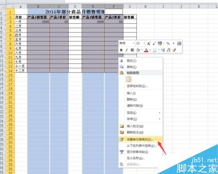Click the Increase Font Size icon in mini toolbar
Screen dimensions: 218x174
click(149, 44)
